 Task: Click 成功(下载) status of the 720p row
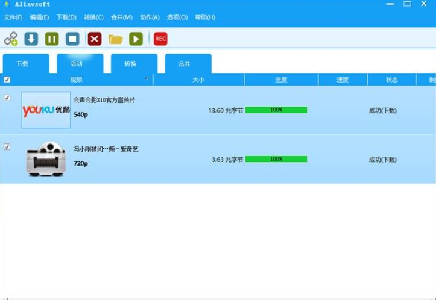pos(383,160)
